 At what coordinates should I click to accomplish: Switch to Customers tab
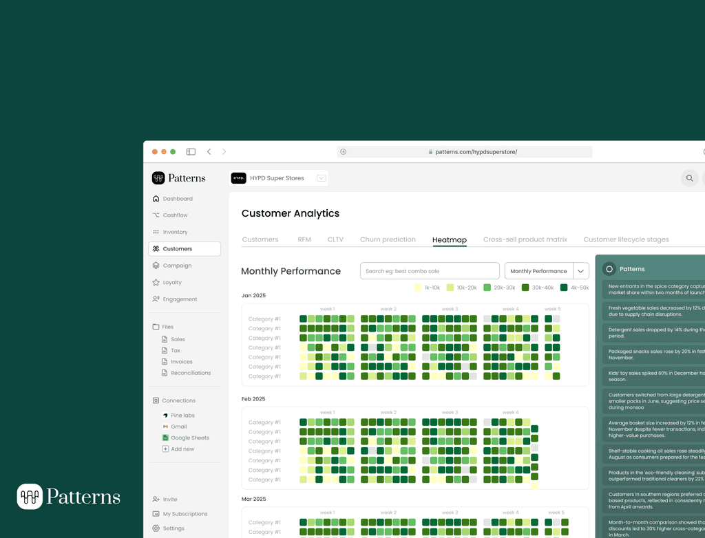coord(260,239)
